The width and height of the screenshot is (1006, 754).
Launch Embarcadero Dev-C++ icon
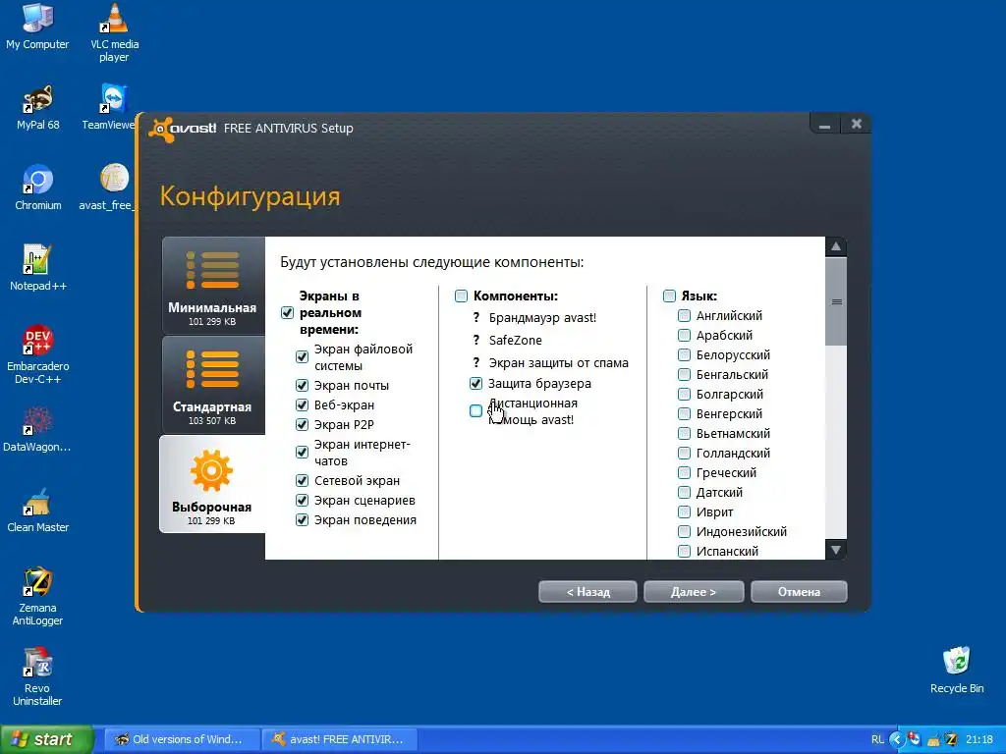[38, 355]
